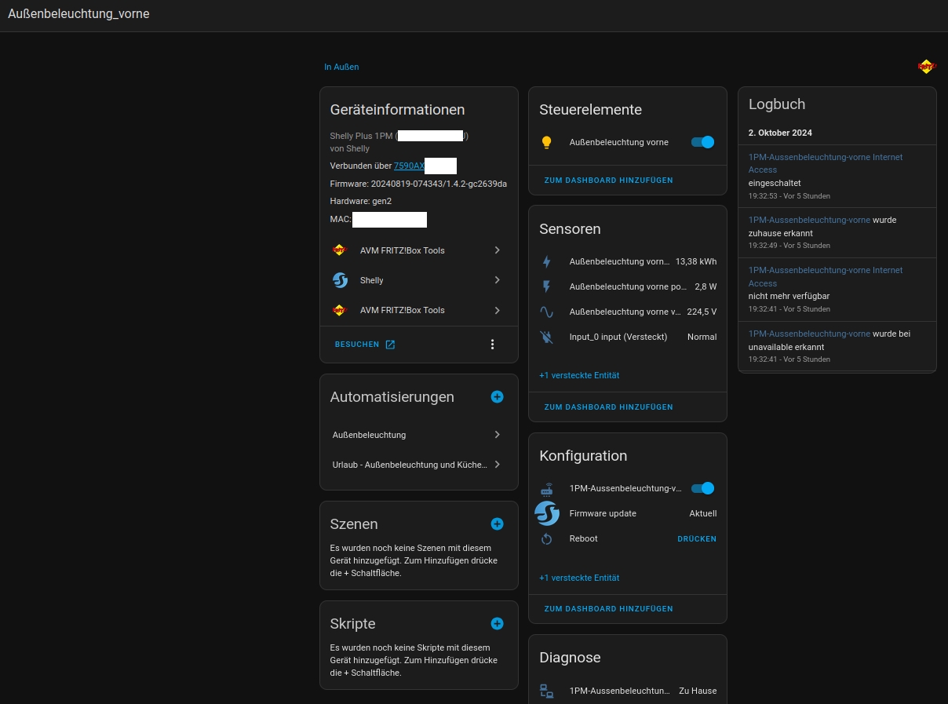
Task: Click the energy flash icon beside 13,38 kWh
Action: 547,261
